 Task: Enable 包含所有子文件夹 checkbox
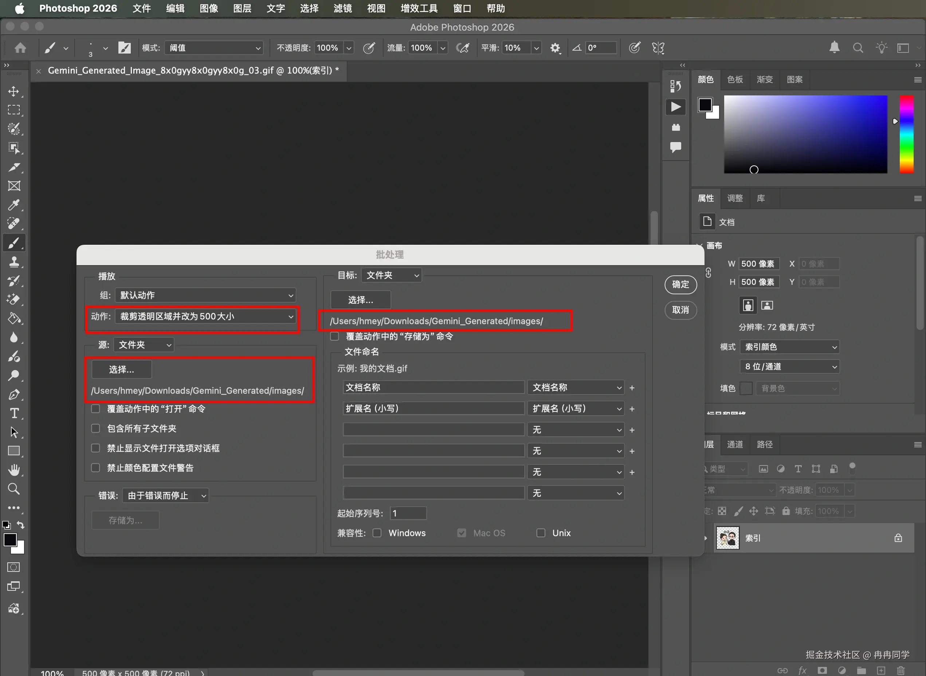coord(95,428)
